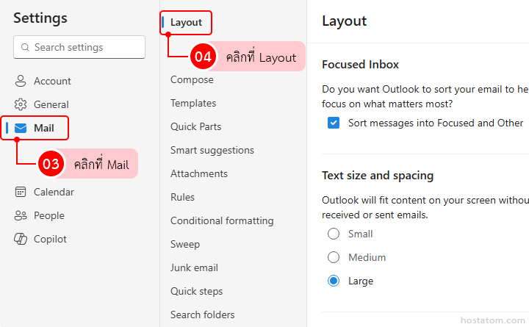Viewport: 529px width, 327px height.
Task: Click the Mail envelope icon
Action: (x=21, y=129)
